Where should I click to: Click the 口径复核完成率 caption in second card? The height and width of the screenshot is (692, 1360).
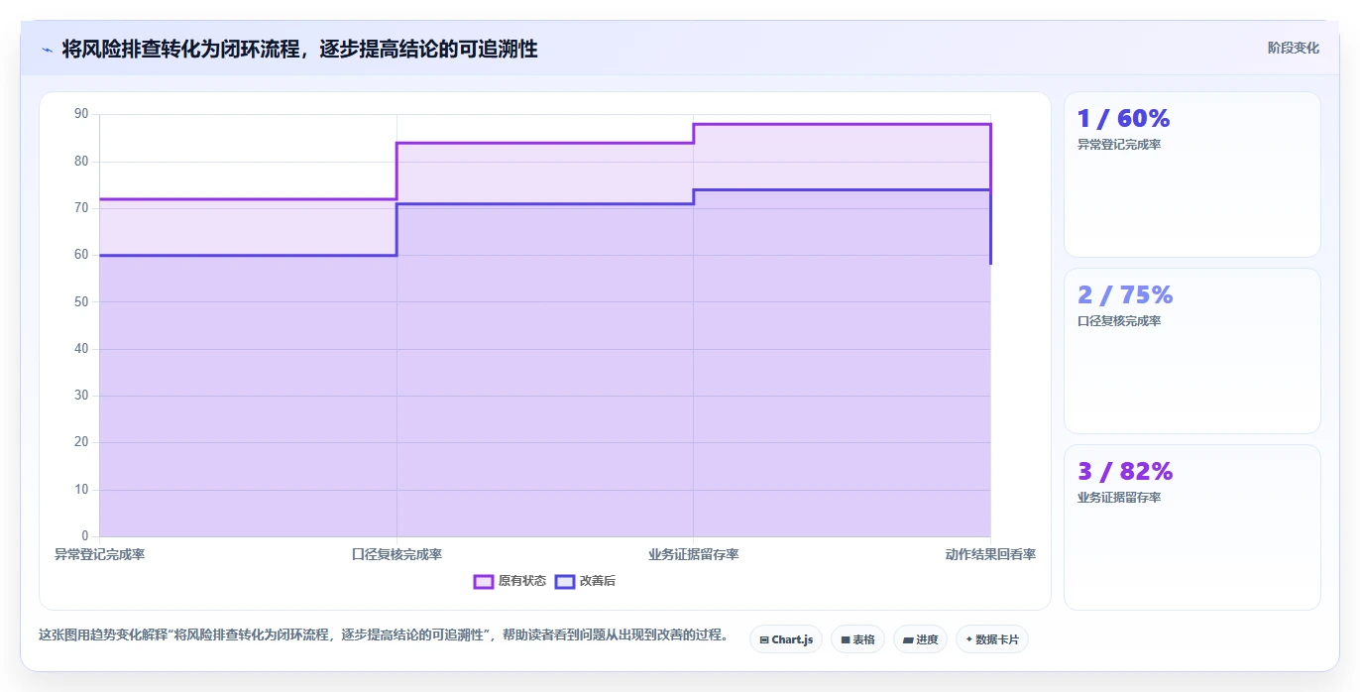tap(1119, 321)
